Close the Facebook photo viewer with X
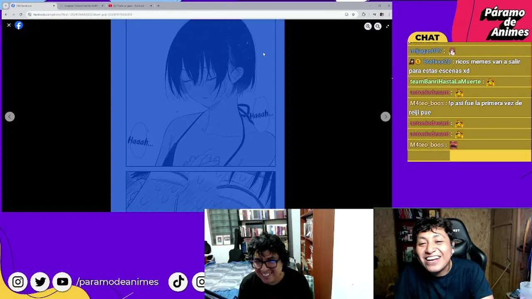Screen dimensions: 532x299 [9, 25]
